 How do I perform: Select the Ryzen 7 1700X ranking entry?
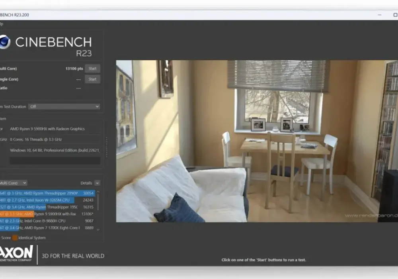(x=47, y=228)
